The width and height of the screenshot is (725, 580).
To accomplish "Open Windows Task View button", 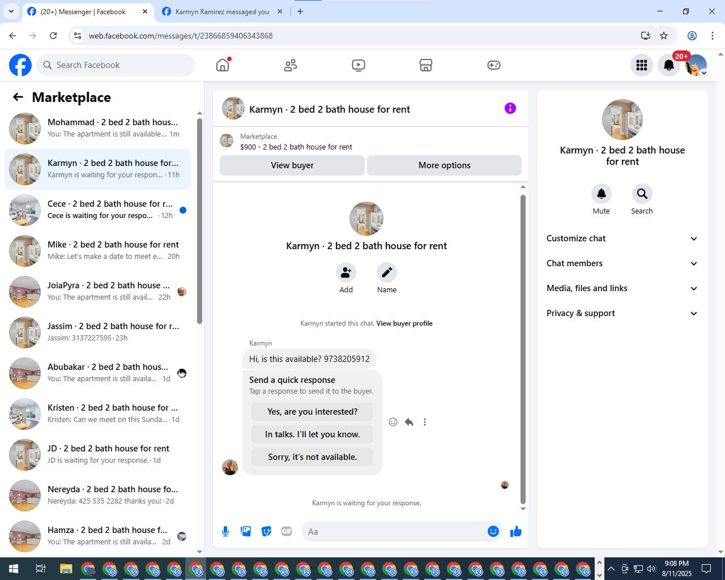I will (40, 569).
